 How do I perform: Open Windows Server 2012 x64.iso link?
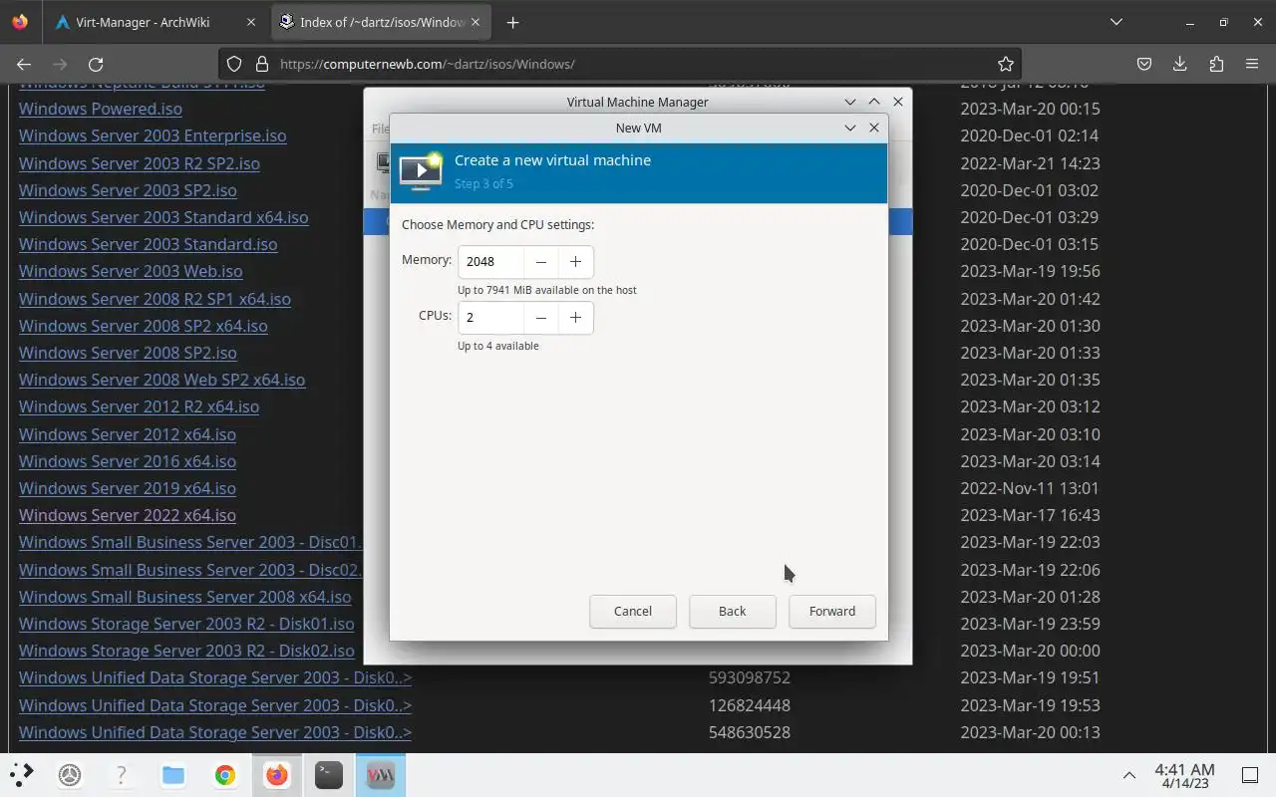(128, 434)
